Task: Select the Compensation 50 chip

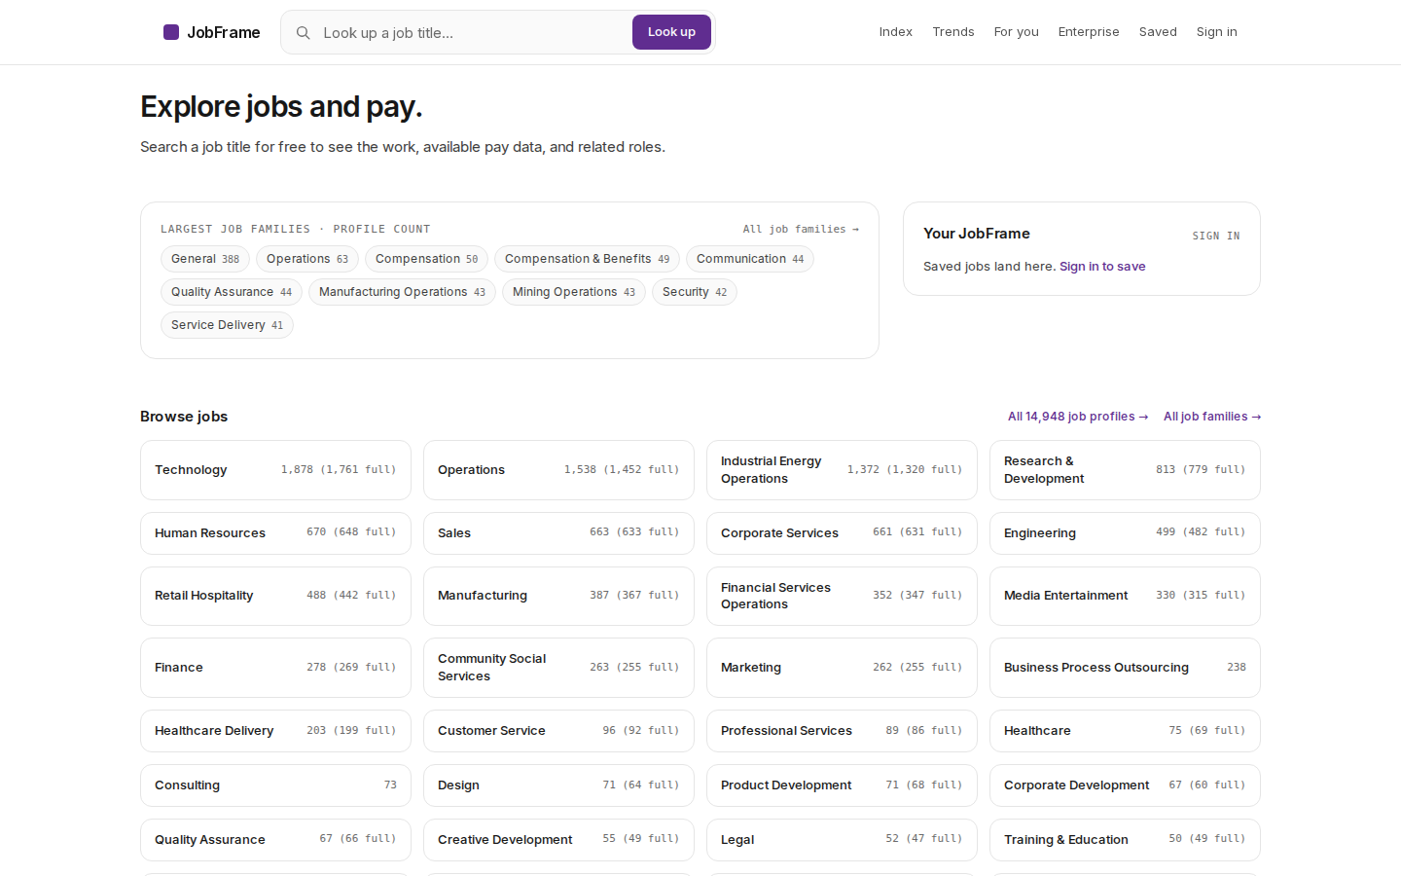Action: tap(426, 259)
